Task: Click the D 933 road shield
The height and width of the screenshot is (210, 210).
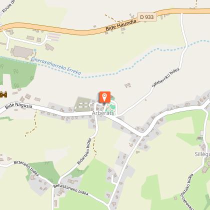Action: (x=147, y=17)
